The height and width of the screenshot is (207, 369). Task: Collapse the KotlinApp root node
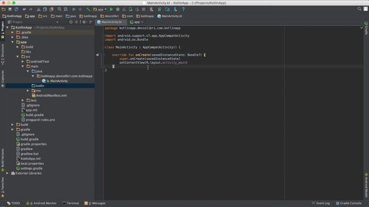(7, 28)
